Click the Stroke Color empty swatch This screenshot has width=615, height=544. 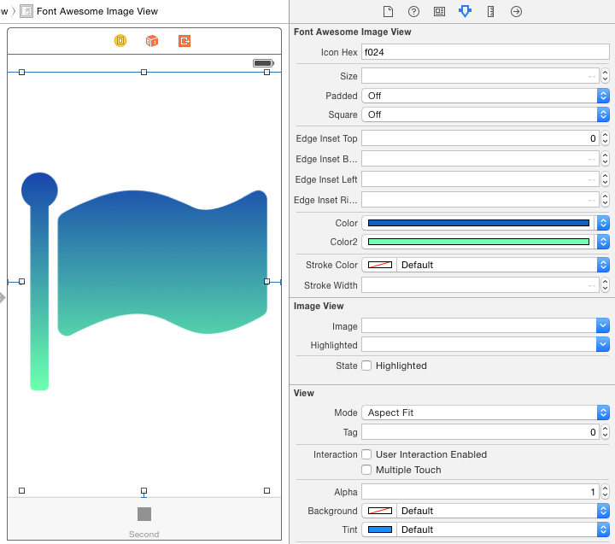[x=379, y=265]
